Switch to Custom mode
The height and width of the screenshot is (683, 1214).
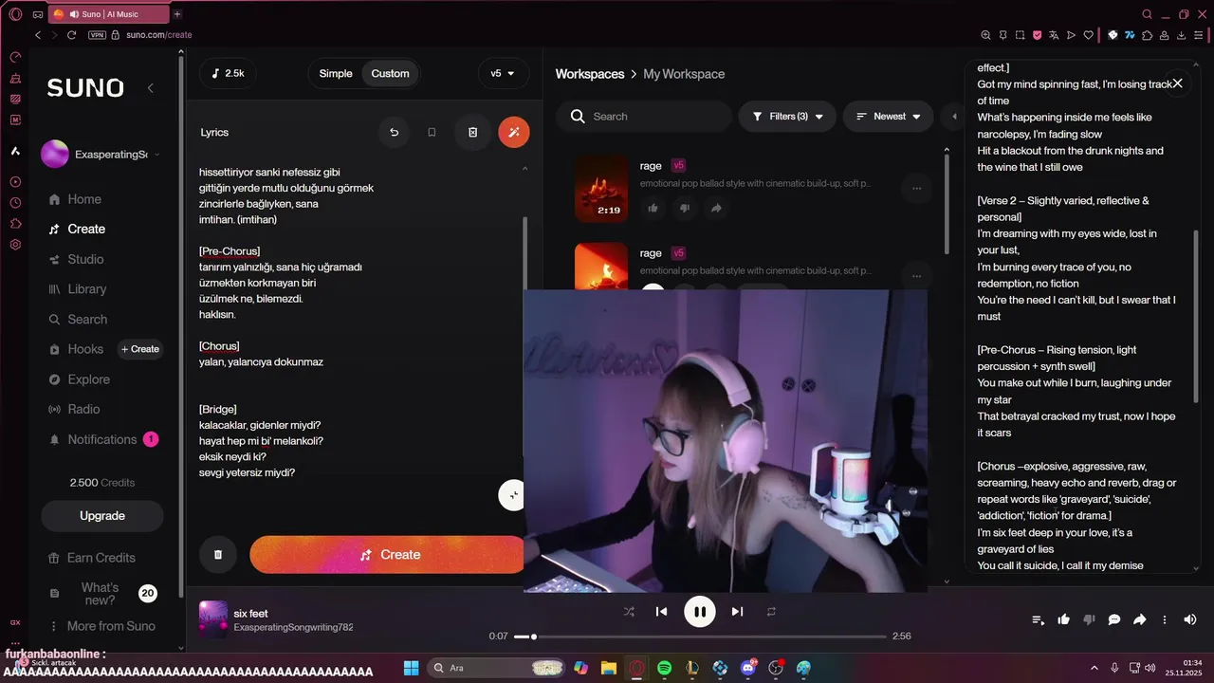pos(390,73)
